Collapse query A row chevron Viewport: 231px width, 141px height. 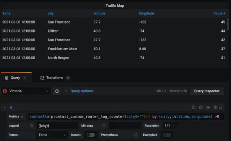tap(5, 107)
